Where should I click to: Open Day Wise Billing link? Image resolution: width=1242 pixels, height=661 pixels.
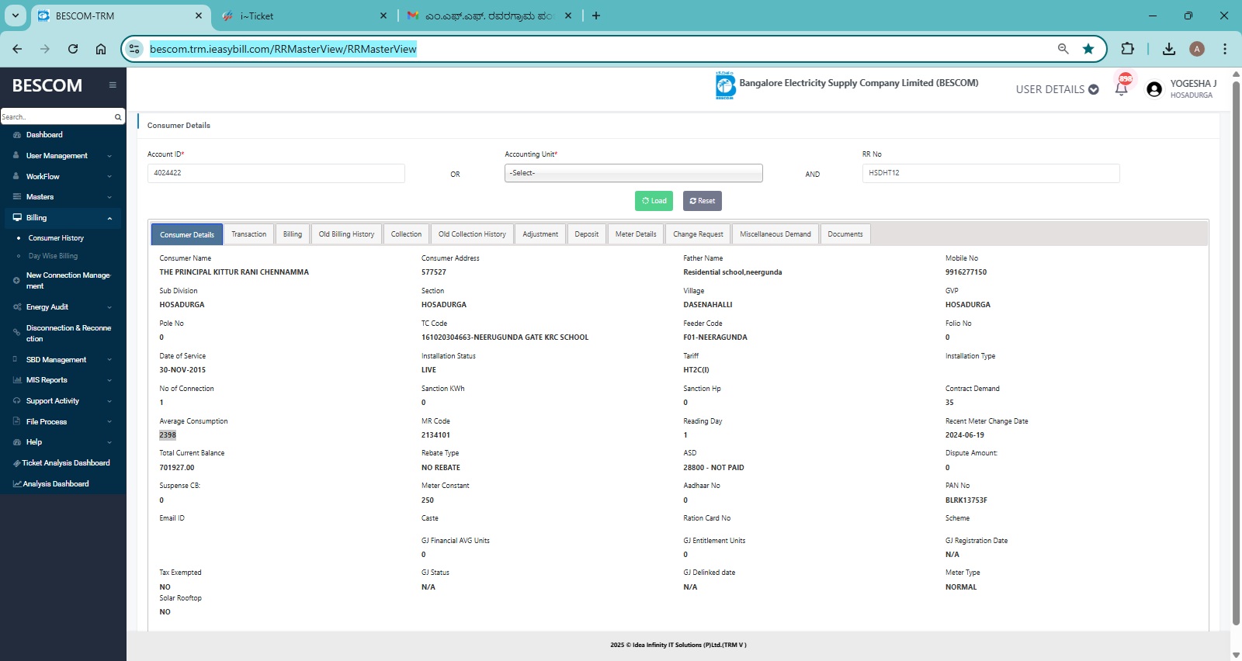click(53, 256)
